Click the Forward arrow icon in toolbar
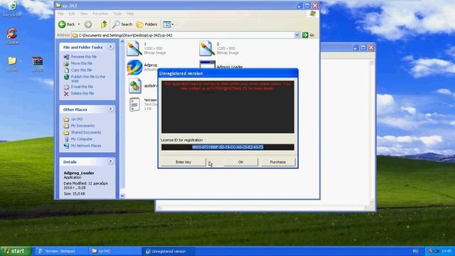Viewport: 455px width, 256px height. coord(88,24)
